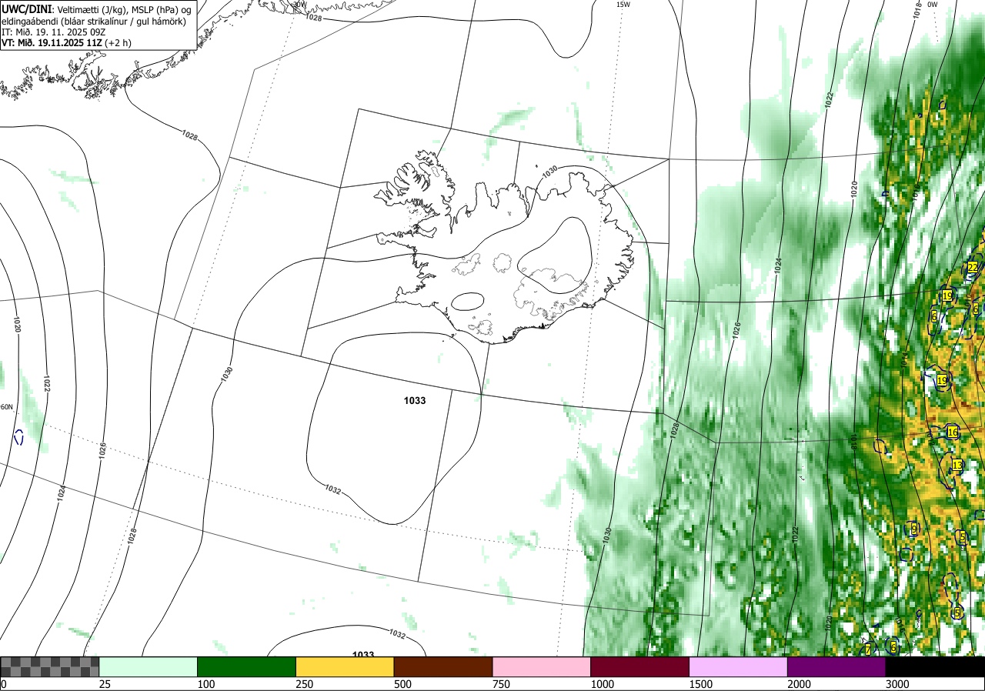Click the "15W" longitude label

(623, 5)
